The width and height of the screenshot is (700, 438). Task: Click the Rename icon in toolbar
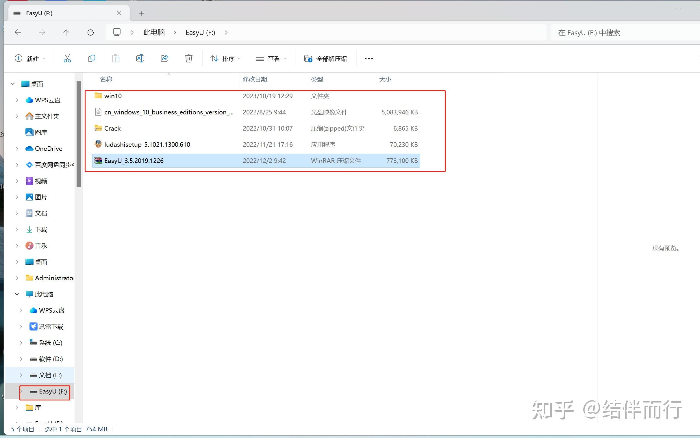(x=140, y=59)
